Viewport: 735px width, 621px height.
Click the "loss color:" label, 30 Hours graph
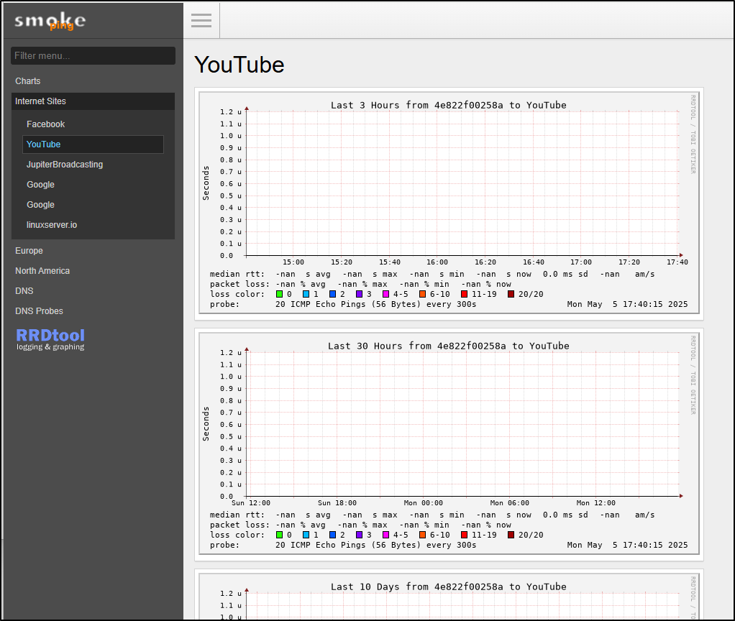(x=237, y=535)
